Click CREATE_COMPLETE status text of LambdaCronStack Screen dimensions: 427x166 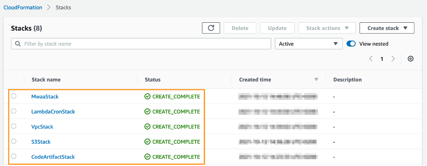[176, 112]
